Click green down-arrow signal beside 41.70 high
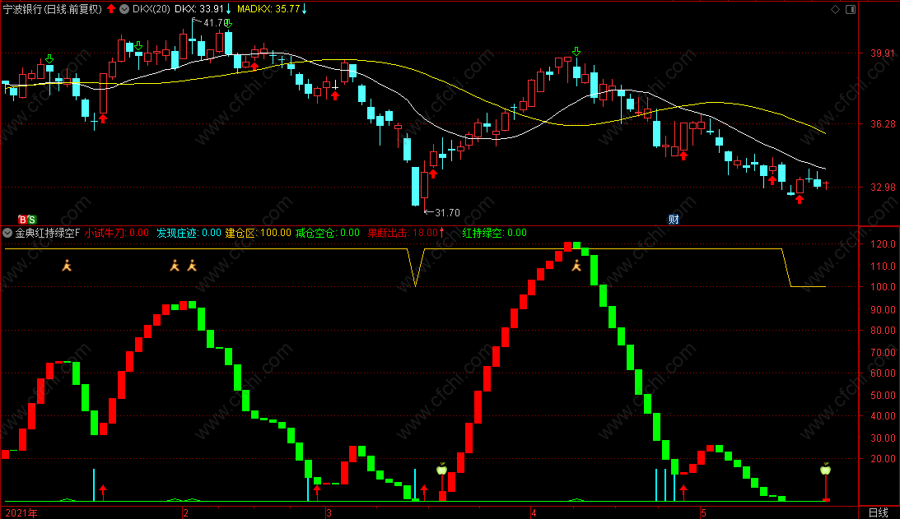900x519 pixels. [x=228, y=24]
